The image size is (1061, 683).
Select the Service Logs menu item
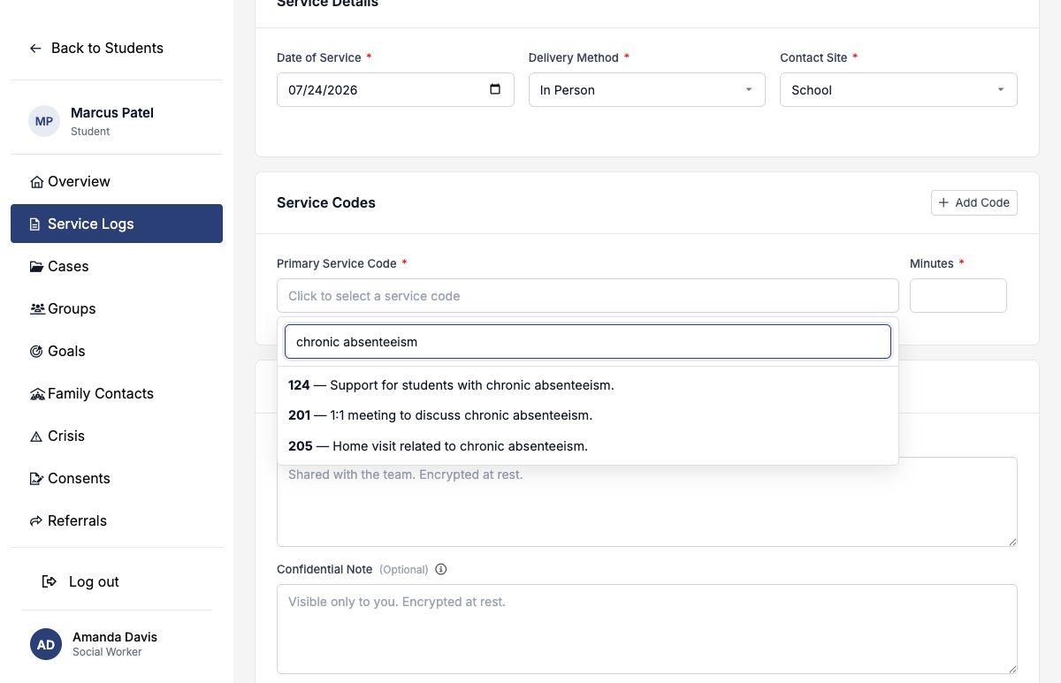117,224
